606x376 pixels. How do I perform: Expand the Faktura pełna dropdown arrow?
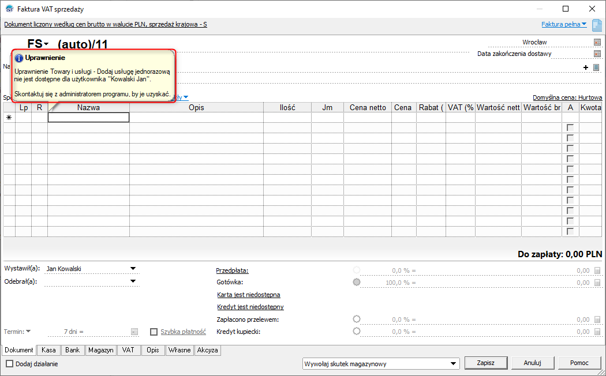(x=584, y=24)
